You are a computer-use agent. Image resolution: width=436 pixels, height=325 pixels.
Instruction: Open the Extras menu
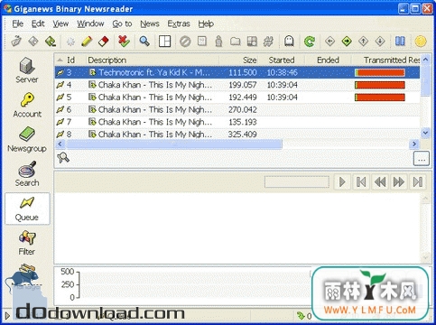coord(179,23)
